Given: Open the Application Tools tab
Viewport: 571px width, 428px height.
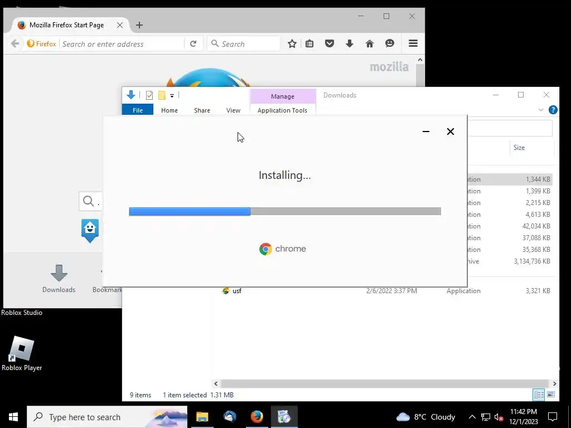Looking at the screenshot, I should coord(282,110).
